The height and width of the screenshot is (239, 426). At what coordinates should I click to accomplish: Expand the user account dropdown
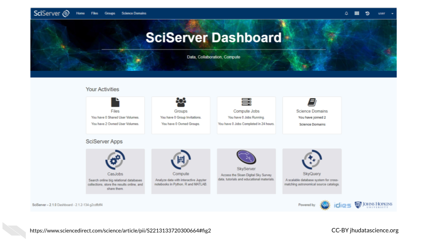tap(385, 13)
